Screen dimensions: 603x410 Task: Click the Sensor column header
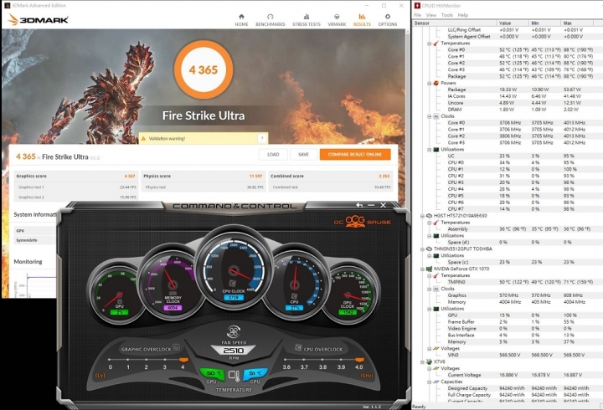pyautogui.click(x=454, y=23)
